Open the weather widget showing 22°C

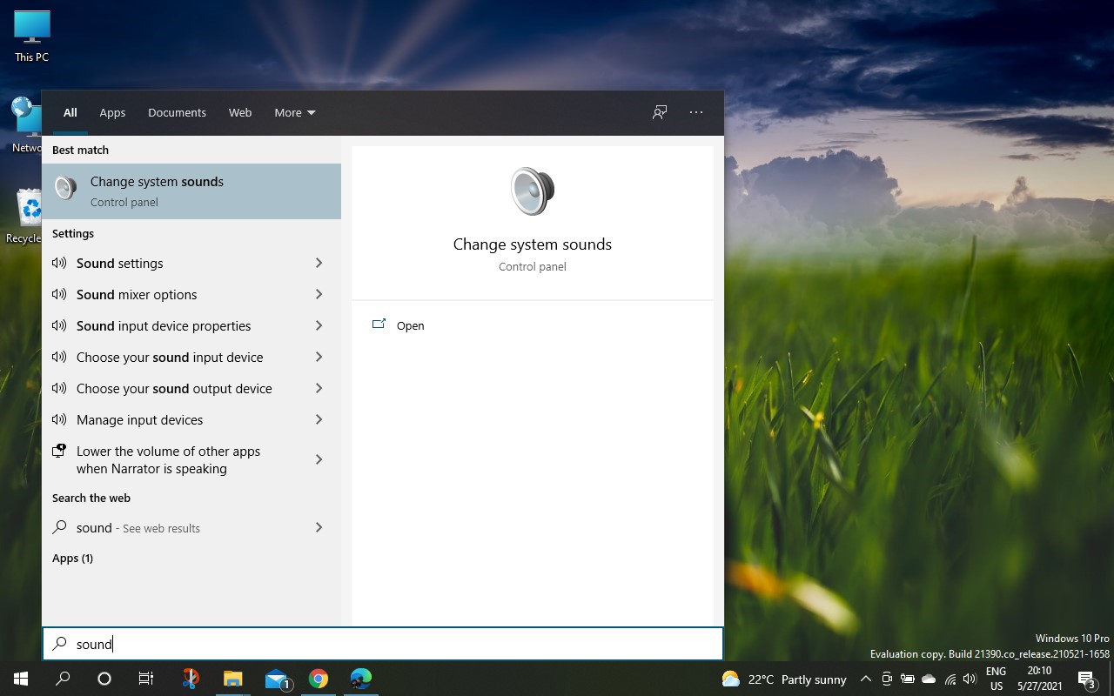(784, 679)
